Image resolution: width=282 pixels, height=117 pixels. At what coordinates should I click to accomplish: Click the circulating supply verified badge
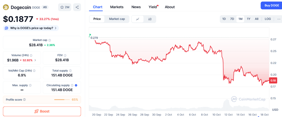(76, 85)
